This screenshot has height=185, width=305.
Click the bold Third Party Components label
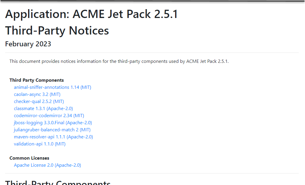coord(37,80)
